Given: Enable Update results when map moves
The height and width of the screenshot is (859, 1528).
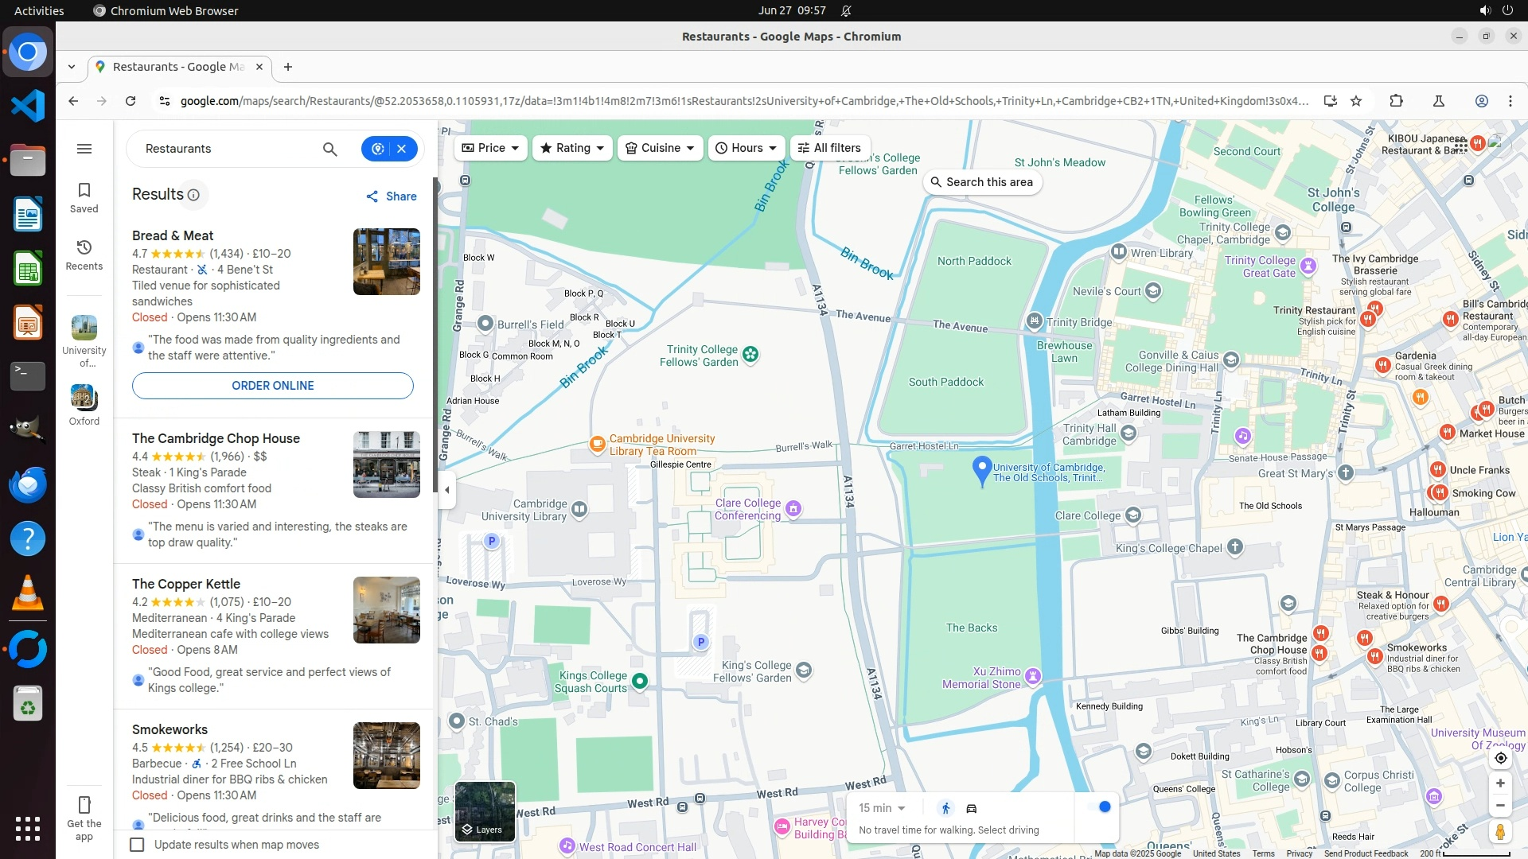Looking at the screenshot, I should 138,845.
